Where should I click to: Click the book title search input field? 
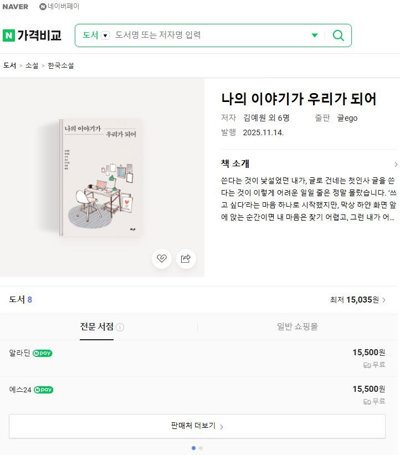(211, 35)
